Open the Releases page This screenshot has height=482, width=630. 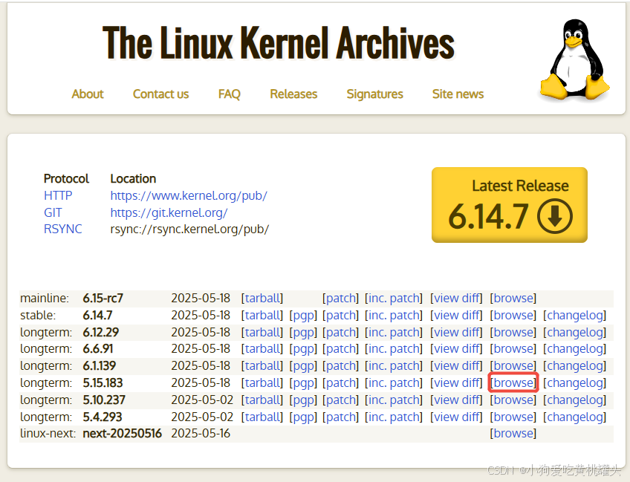point(293,94)
